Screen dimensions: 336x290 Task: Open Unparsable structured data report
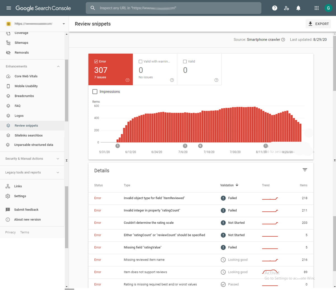point(32,145)
